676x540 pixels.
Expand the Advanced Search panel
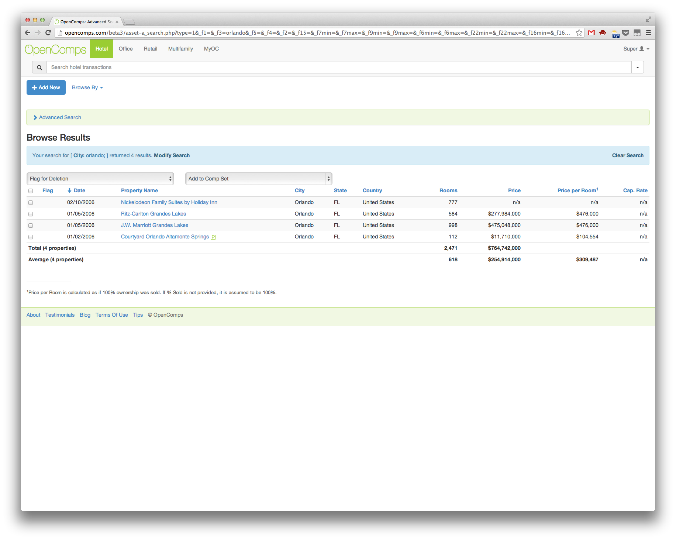point(57,117)
